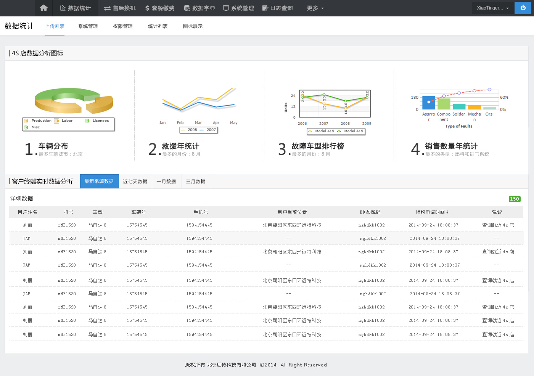The image size is (534, 376).
Task: Open 套餐缴费 in the top menu
Action: [x=159, y=8]
